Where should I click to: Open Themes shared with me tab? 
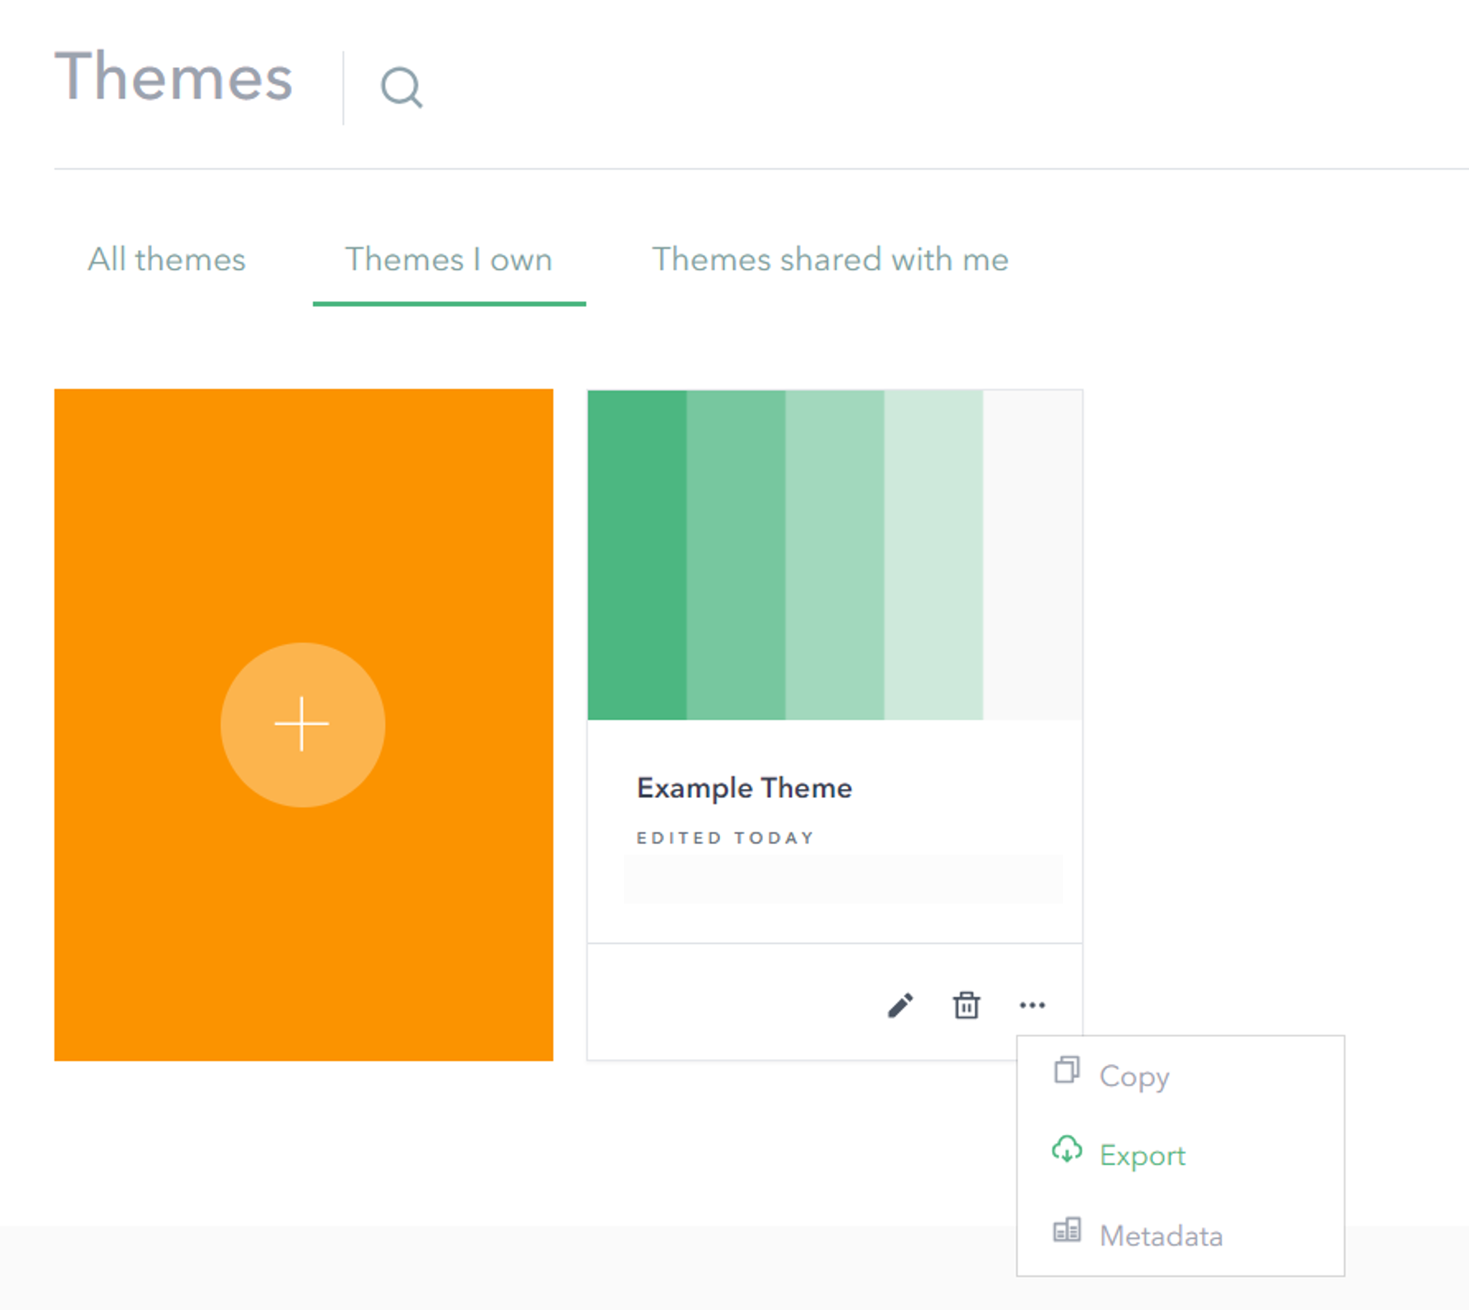(x=830, y=260)
